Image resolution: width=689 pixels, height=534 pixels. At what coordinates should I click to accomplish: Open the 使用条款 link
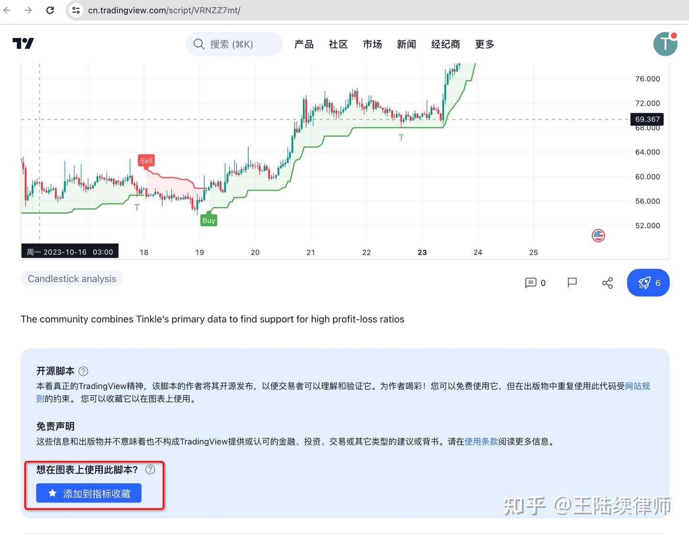pos(481,441)
